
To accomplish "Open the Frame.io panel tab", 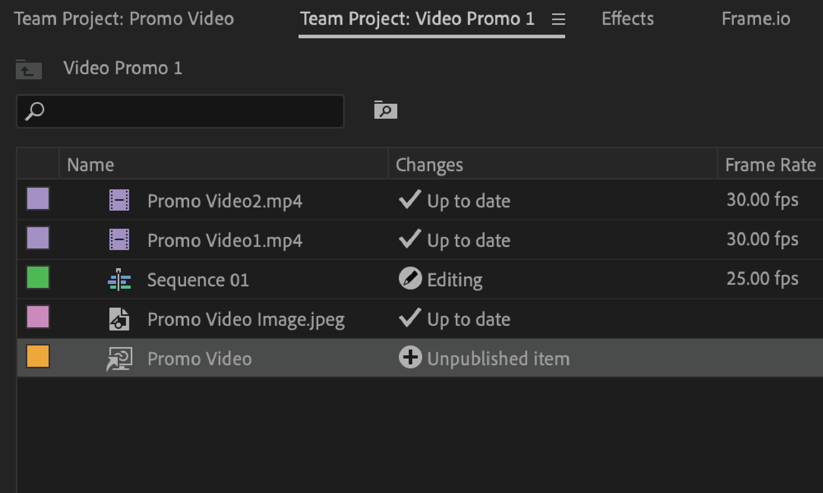I will [x=755, y=19].
